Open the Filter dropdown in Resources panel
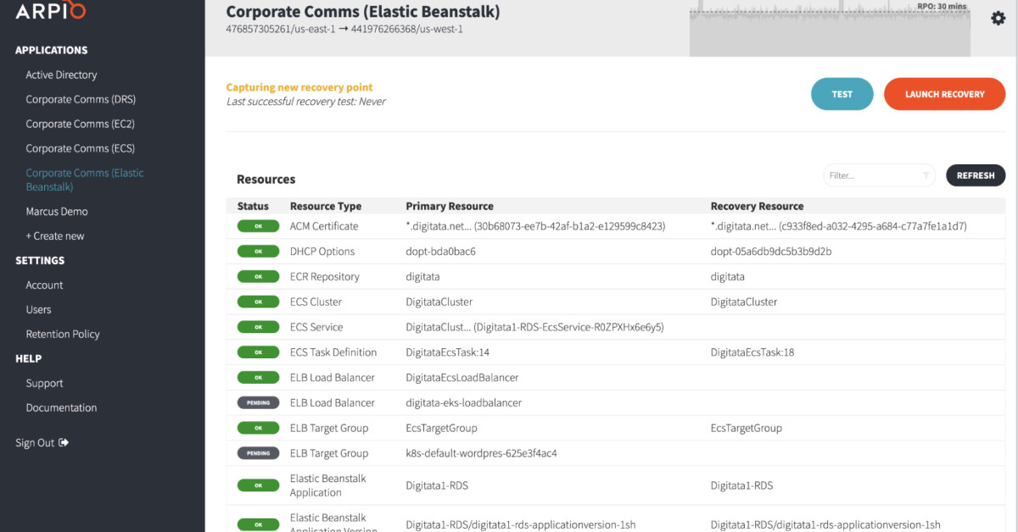The image size is (1018, 532). coord(878,175)
